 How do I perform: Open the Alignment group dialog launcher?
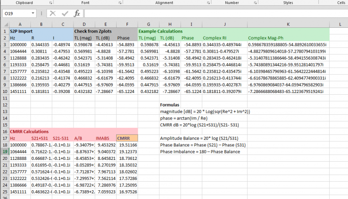tap(208, 3)
